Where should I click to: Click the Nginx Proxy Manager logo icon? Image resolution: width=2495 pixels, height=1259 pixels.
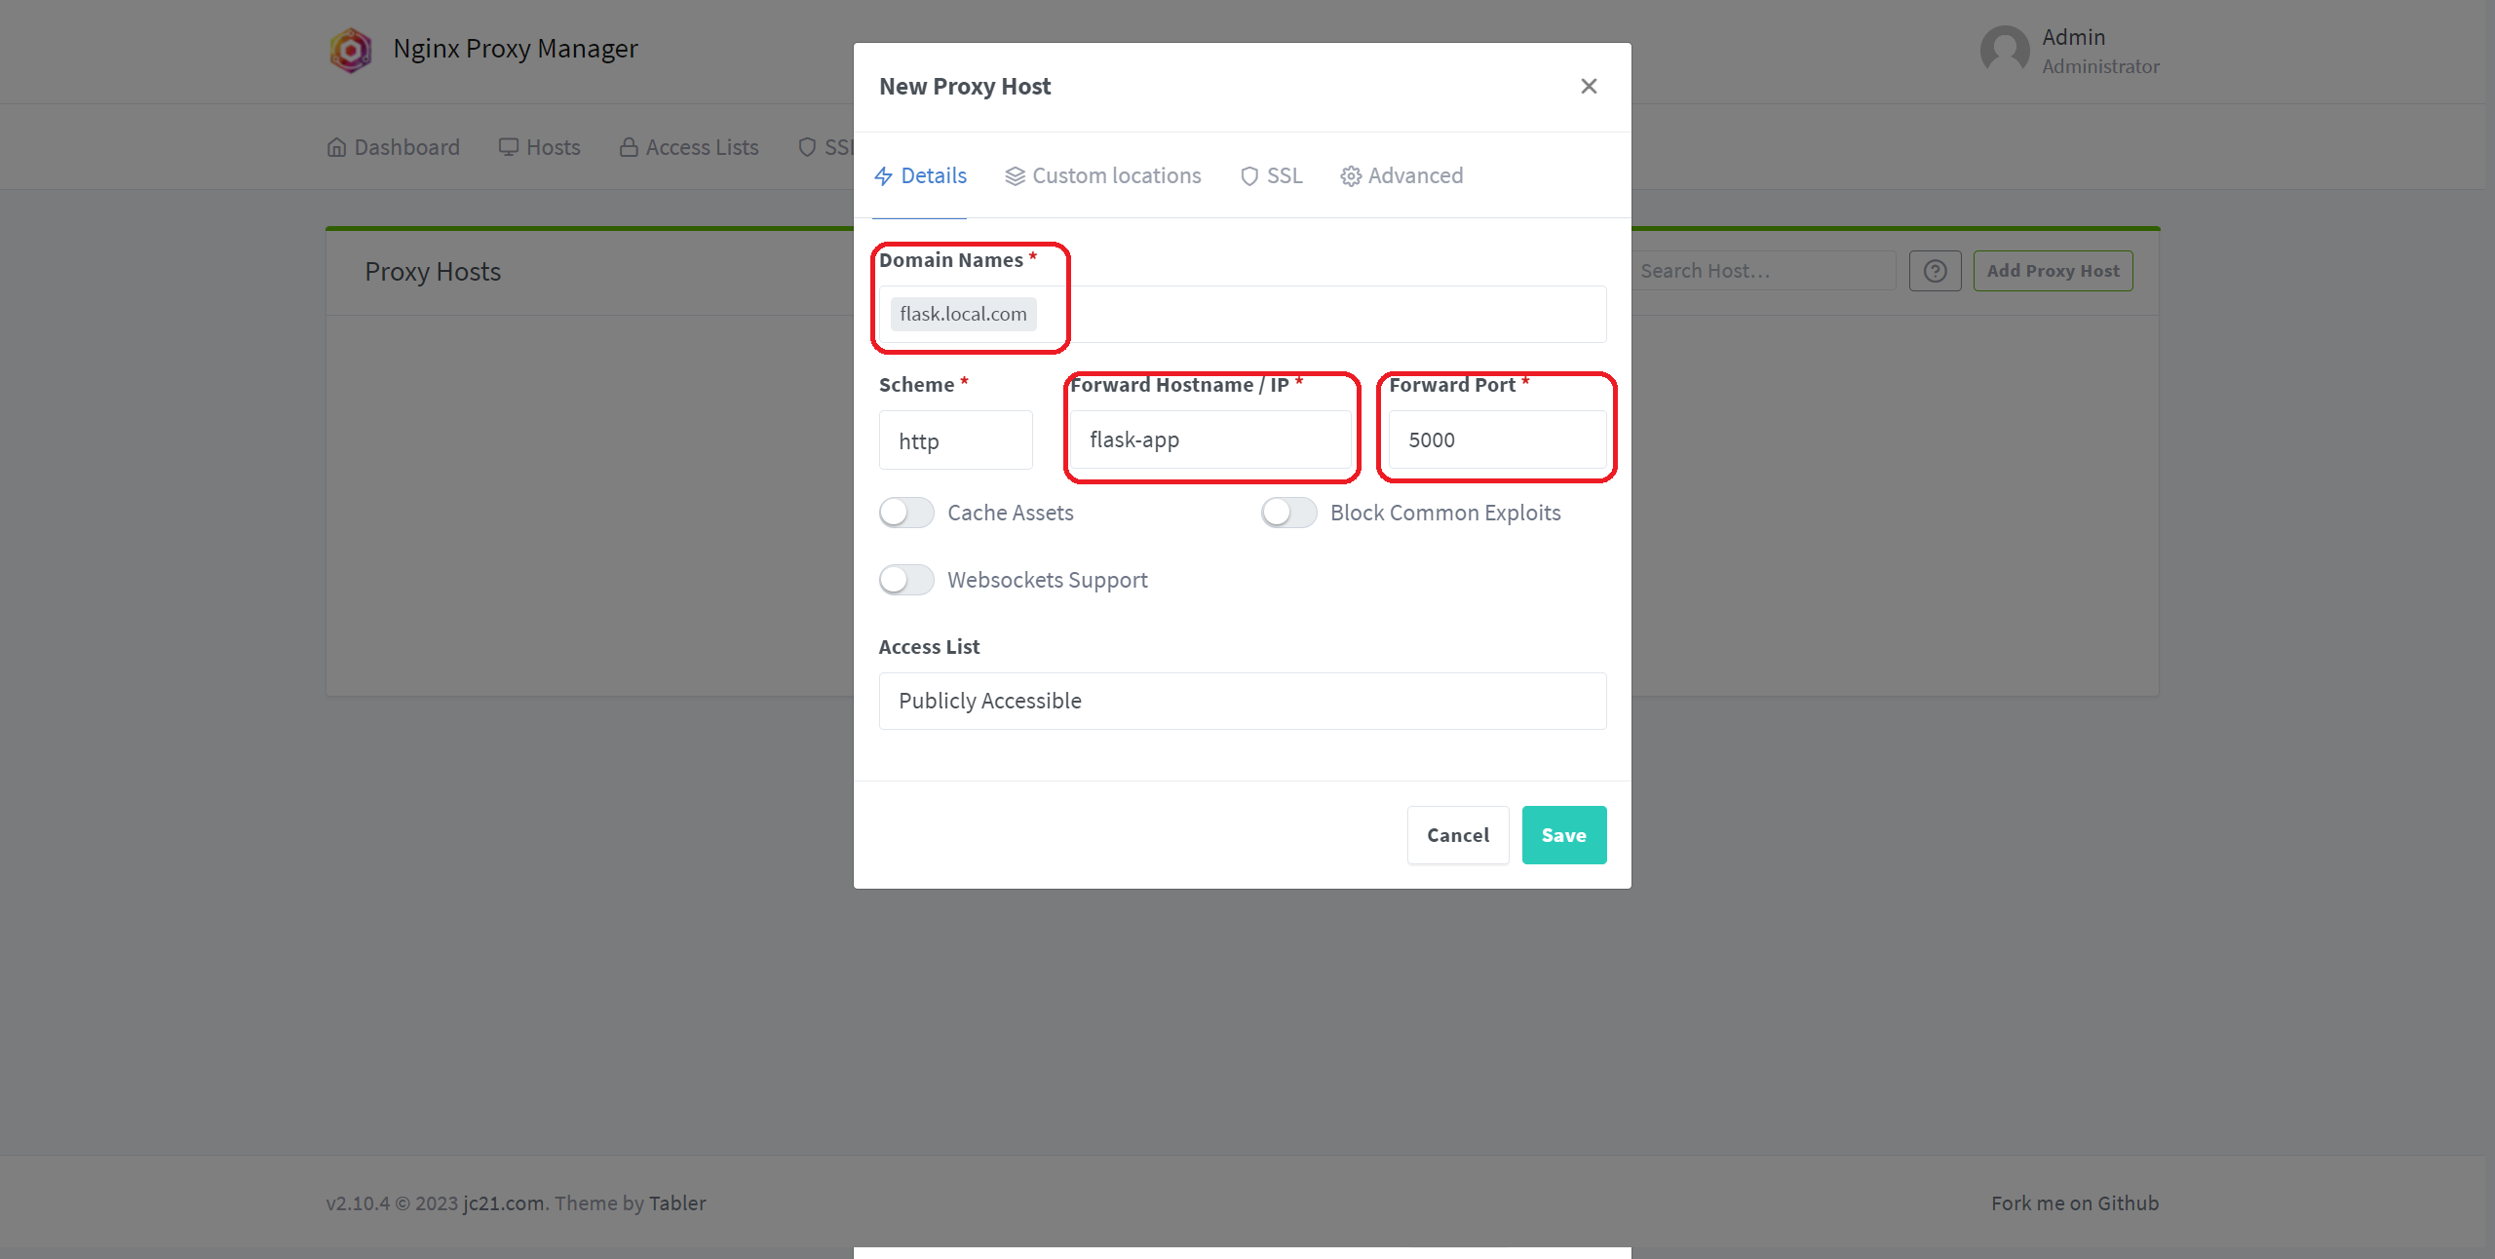click(x=351, y=50)
